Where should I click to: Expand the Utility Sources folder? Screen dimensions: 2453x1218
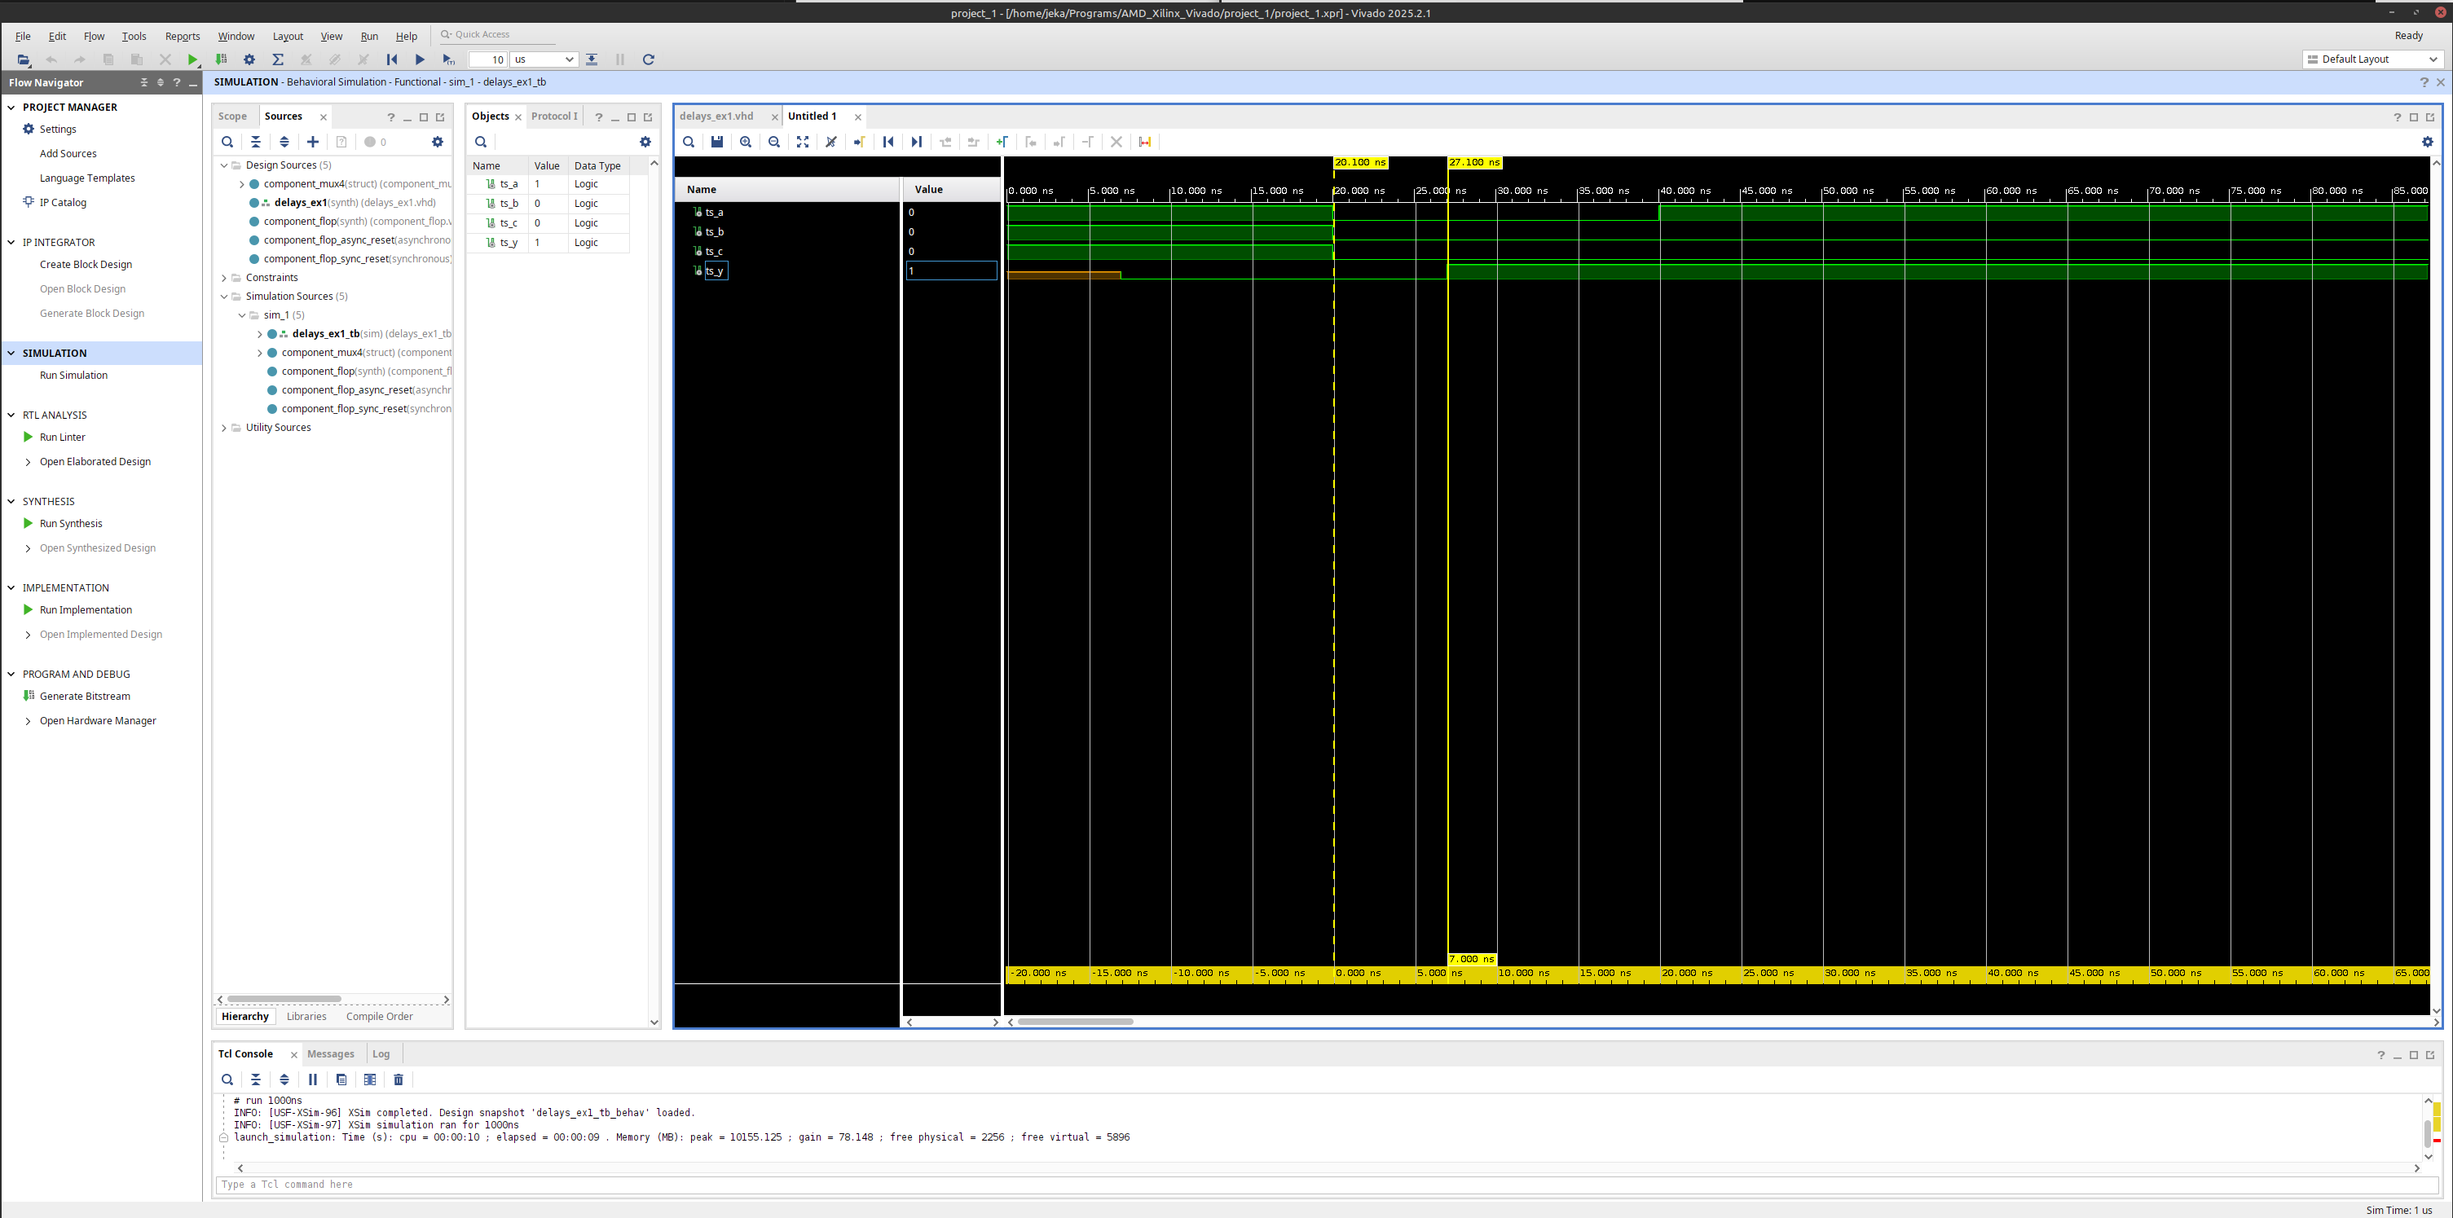(224, 428)
